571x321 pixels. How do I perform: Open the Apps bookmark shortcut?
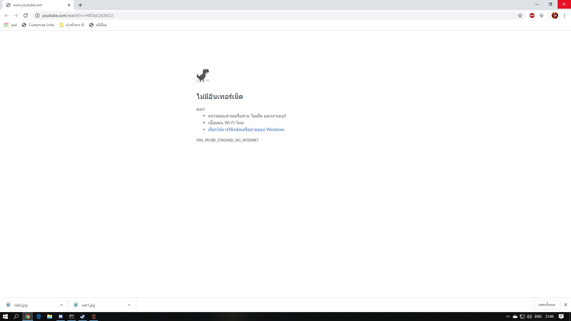point(11,25)
